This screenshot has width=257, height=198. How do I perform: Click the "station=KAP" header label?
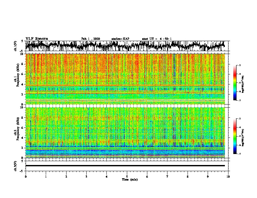point(120,39)
